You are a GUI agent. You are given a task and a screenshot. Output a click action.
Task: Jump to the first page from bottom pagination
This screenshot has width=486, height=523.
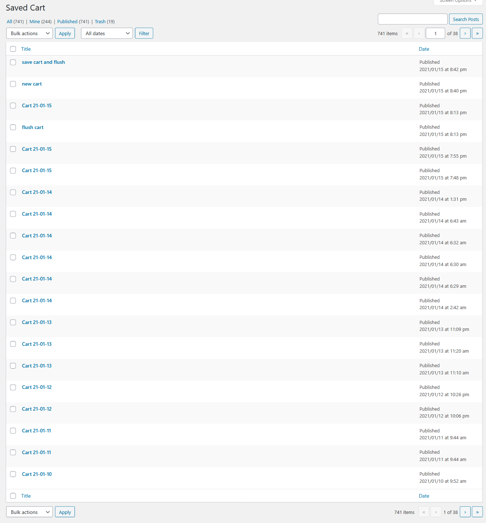point(424,512)
